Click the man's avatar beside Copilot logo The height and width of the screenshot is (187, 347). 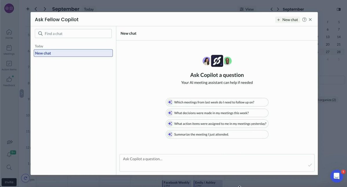click(227, 61)
